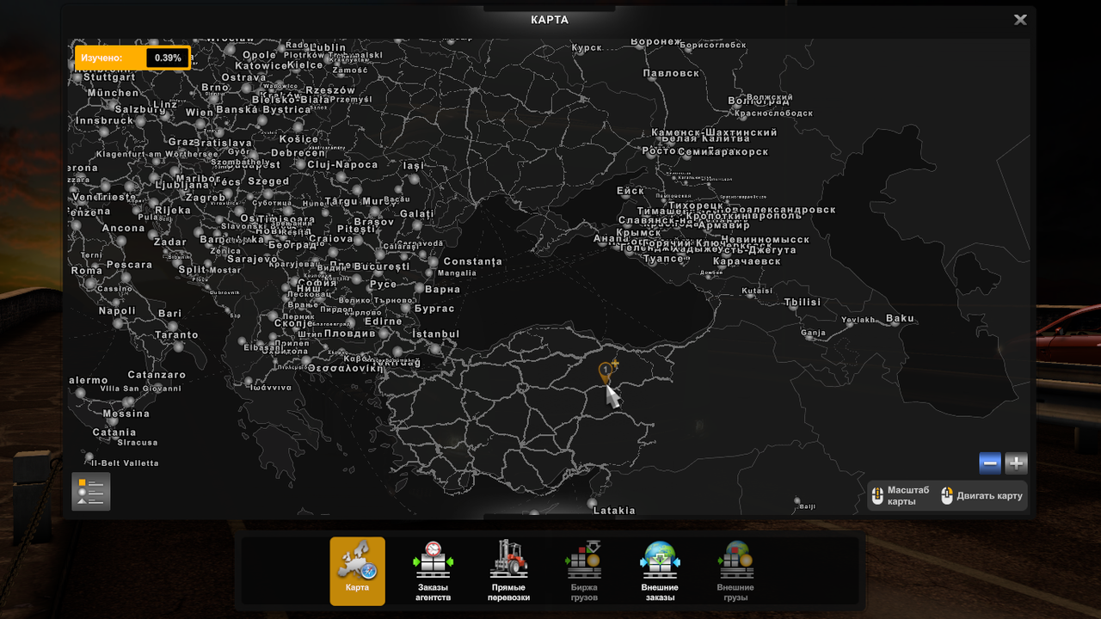Image resolution: width=1101 pixels, height=619 pixels.
Task: Zoom in map with plus button
Action: [x=1017, y=463]
